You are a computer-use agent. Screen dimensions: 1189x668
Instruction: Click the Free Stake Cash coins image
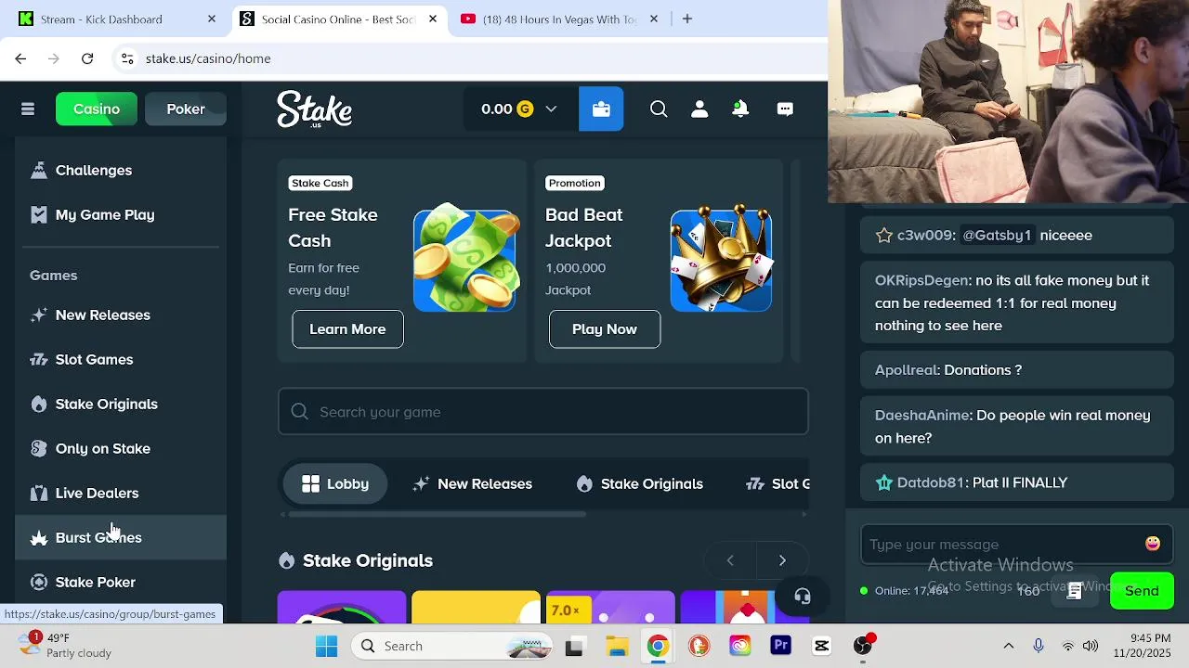(465, 259)
